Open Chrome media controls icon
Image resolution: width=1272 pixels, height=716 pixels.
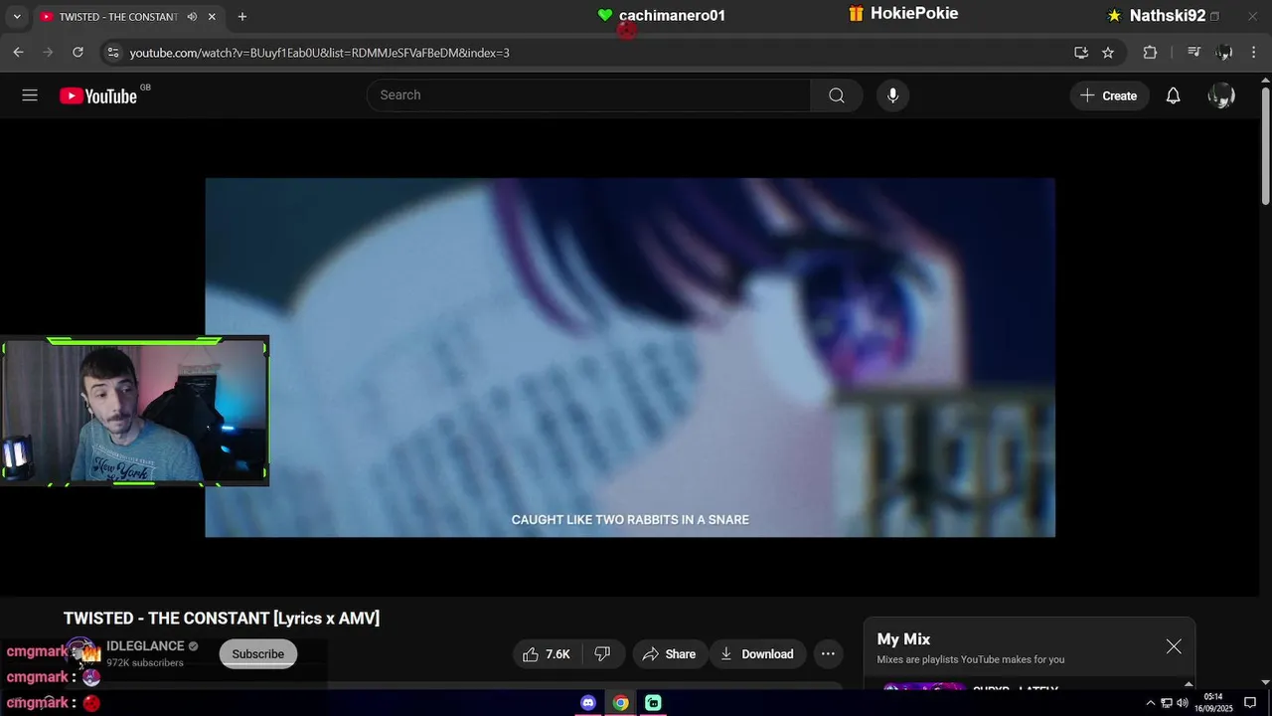[1194, 53]
